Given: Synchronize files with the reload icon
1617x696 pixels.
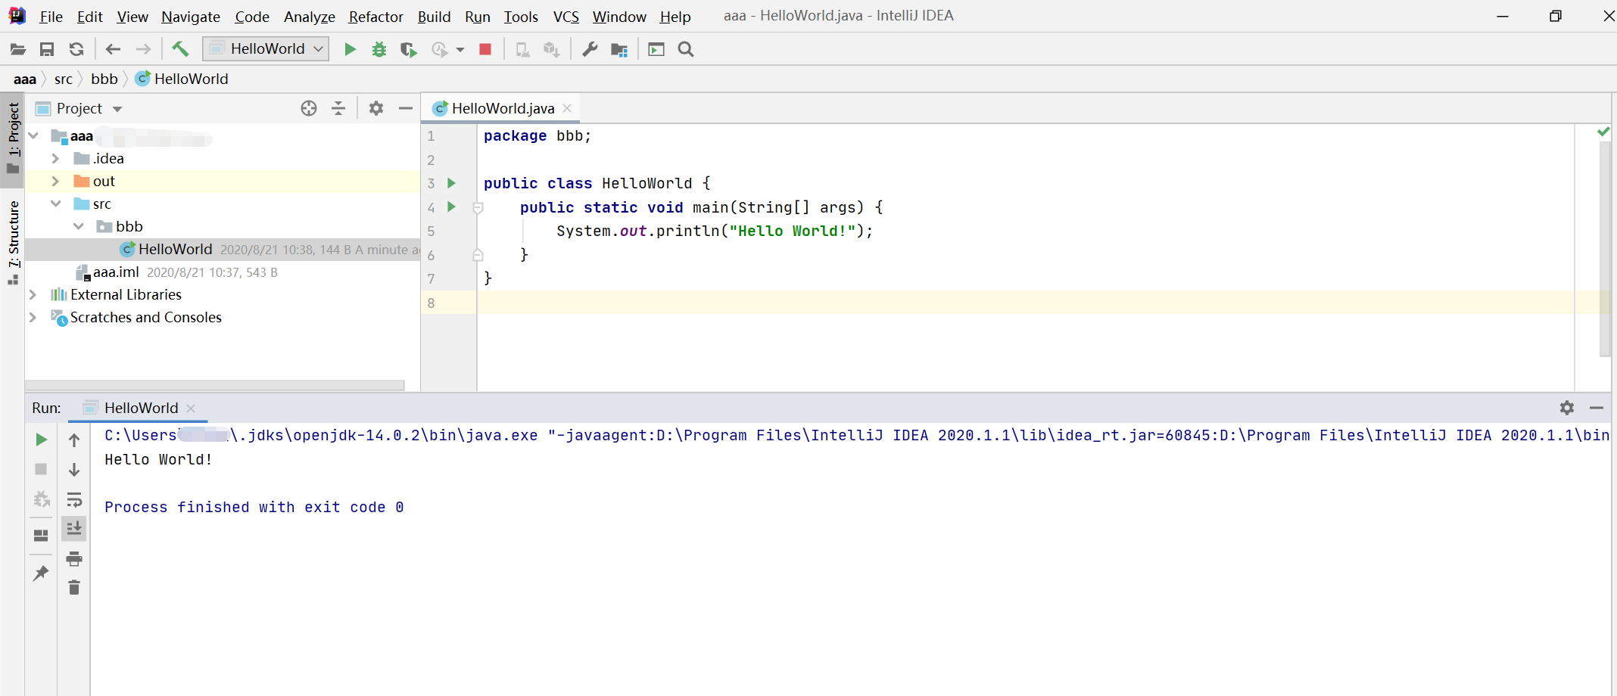Looking at the screenshot, I should (76, 49).
